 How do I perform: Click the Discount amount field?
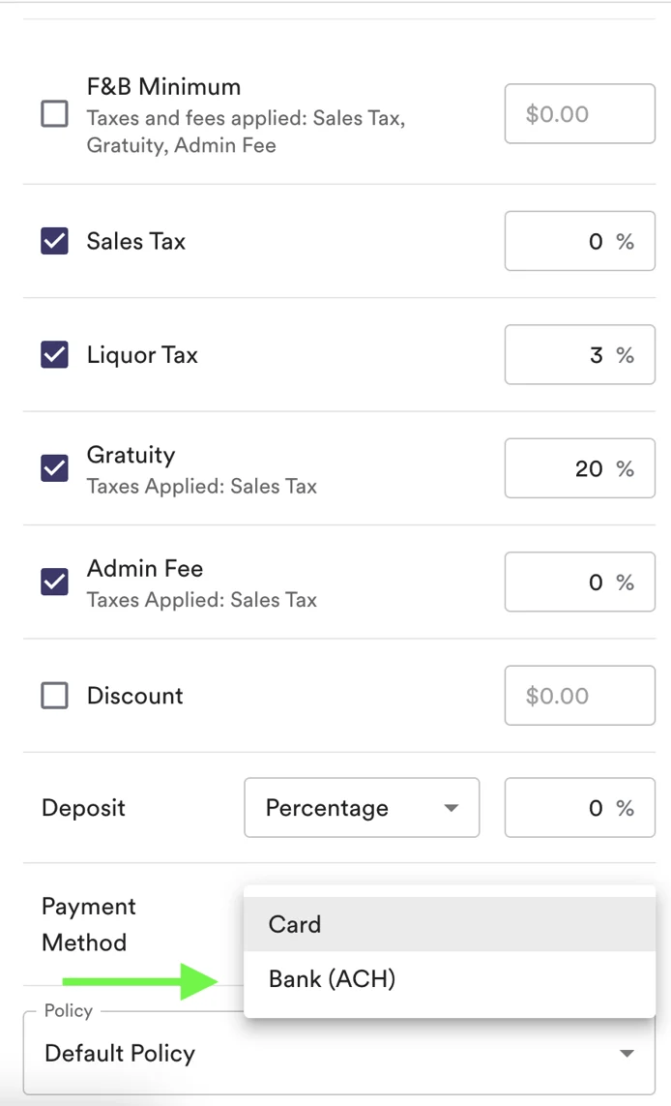(579, 696)
